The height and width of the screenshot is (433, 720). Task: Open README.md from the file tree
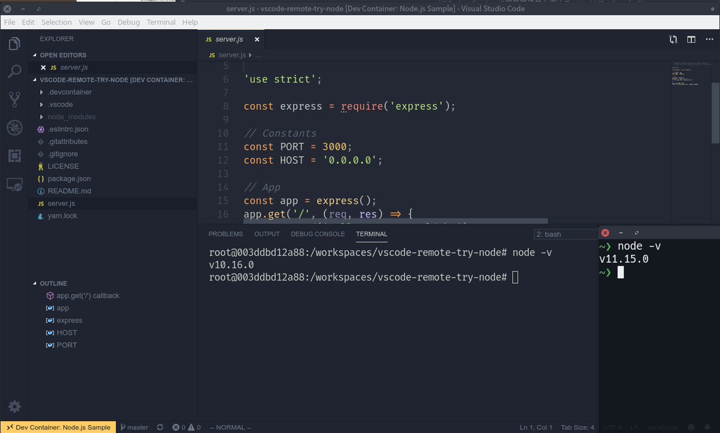pyautogui.click(x=69, y=191)
